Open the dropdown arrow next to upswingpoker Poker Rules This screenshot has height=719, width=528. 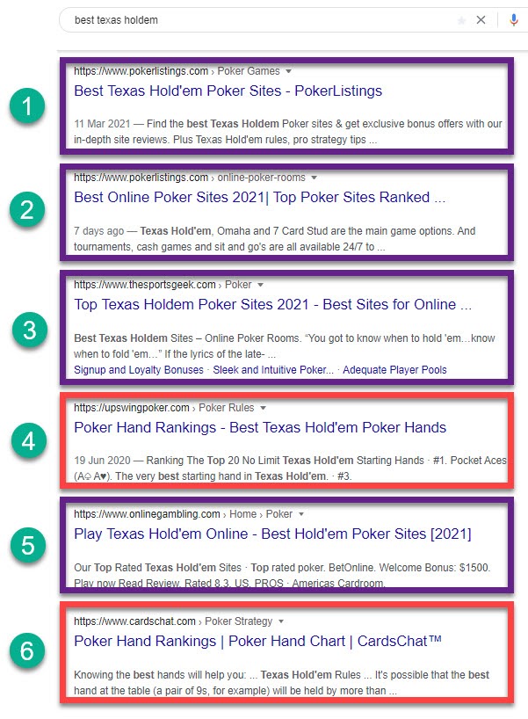click(x=264, y=408)
